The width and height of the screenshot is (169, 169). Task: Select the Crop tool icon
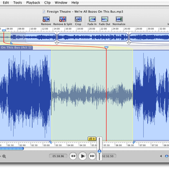click(78, 19)
